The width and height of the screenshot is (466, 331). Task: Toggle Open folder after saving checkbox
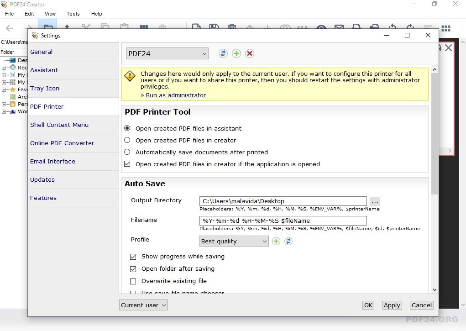(133, 269)
